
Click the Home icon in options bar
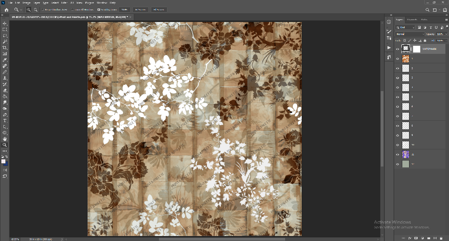pos(6,10)
